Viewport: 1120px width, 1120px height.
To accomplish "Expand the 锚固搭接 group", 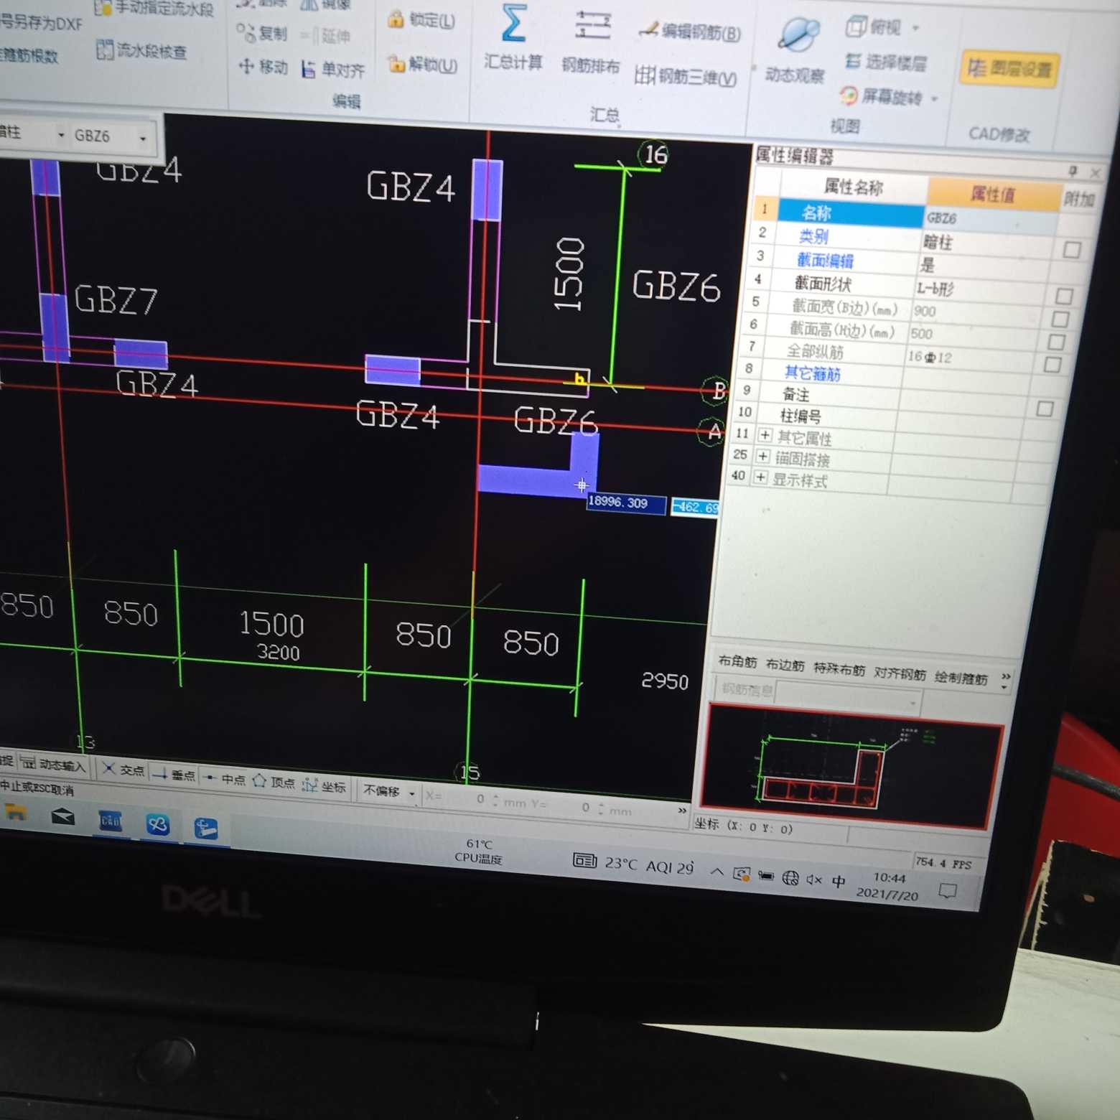I will [x=762, y=456].
